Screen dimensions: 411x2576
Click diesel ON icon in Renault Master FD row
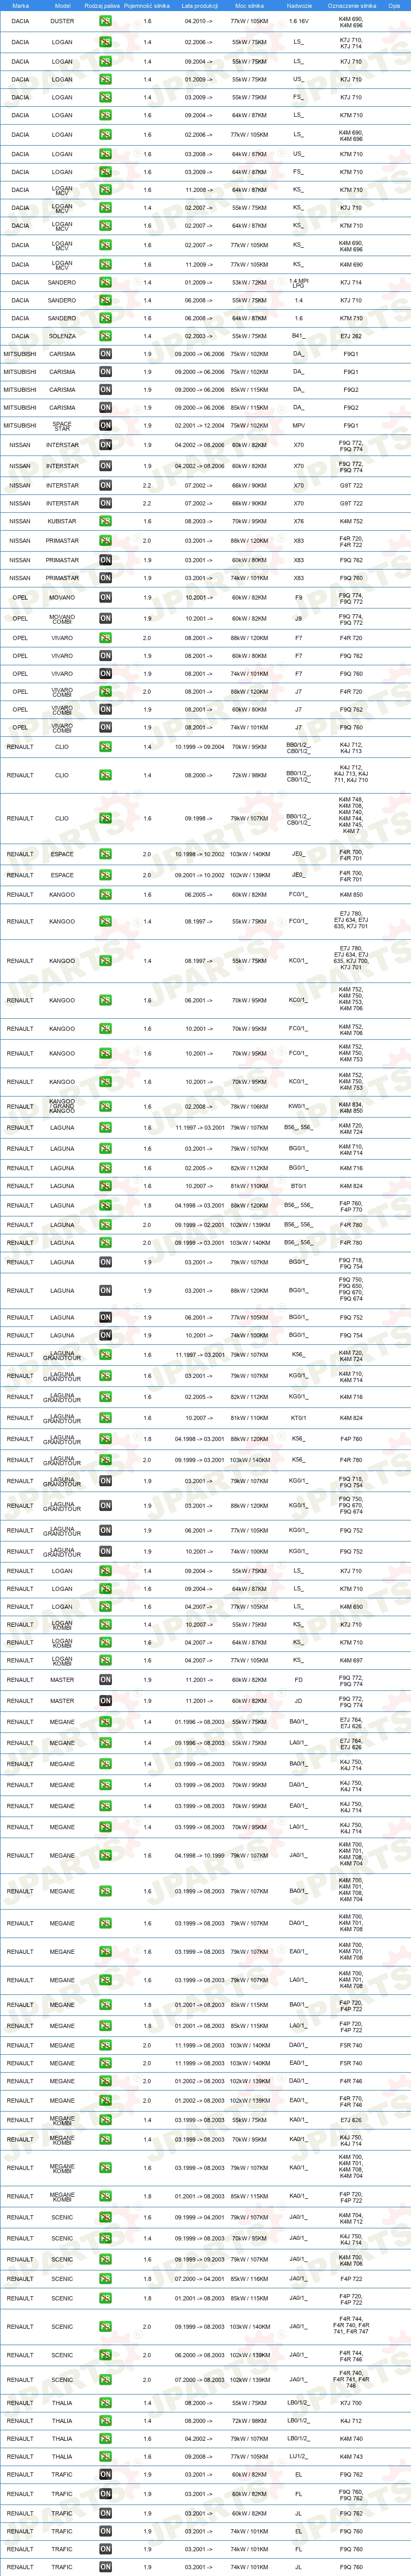[x=105, y=1680]
